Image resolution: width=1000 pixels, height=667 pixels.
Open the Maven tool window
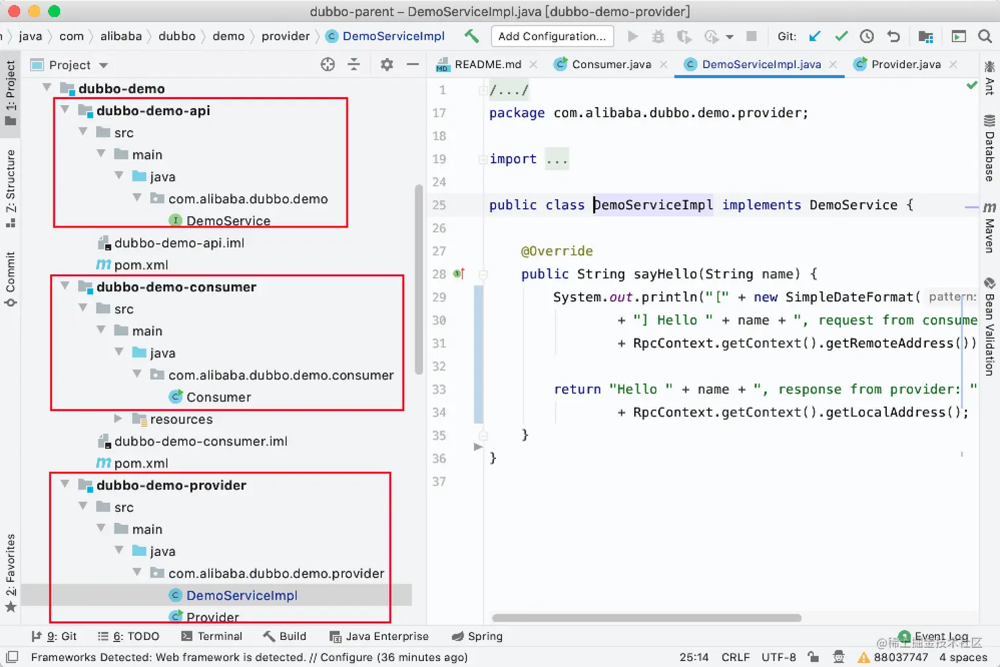coord(989,227)
